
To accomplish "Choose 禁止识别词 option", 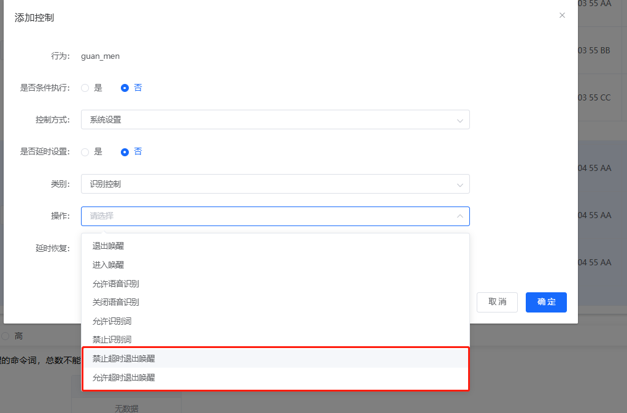I will pyautogui.click(x=112, y=339).
